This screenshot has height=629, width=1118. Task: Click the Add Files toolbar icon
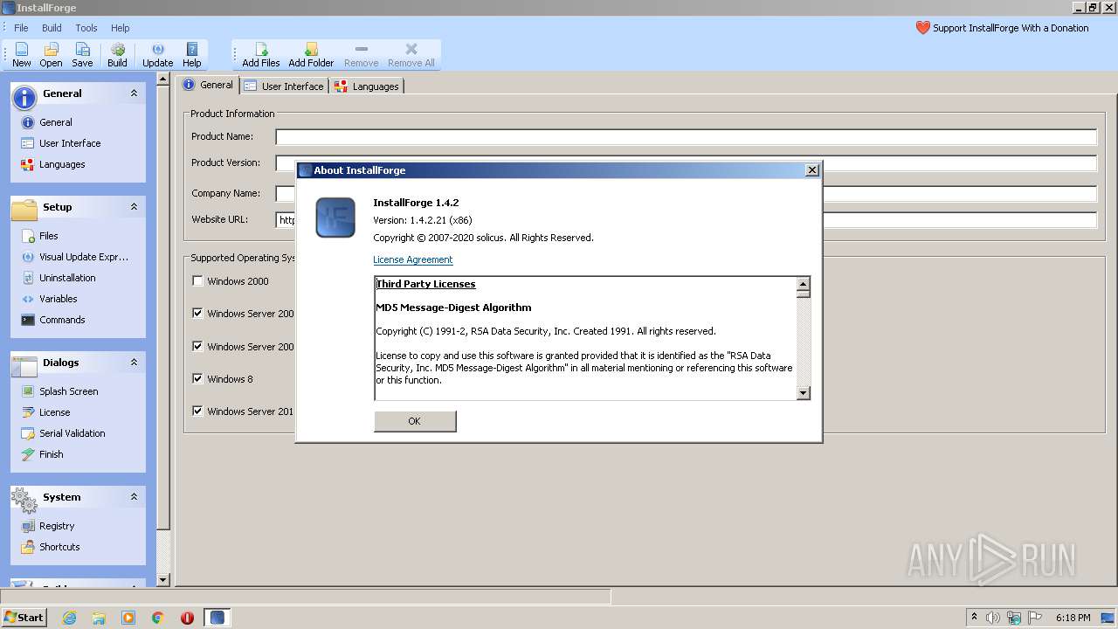click(x=261, y=54)
